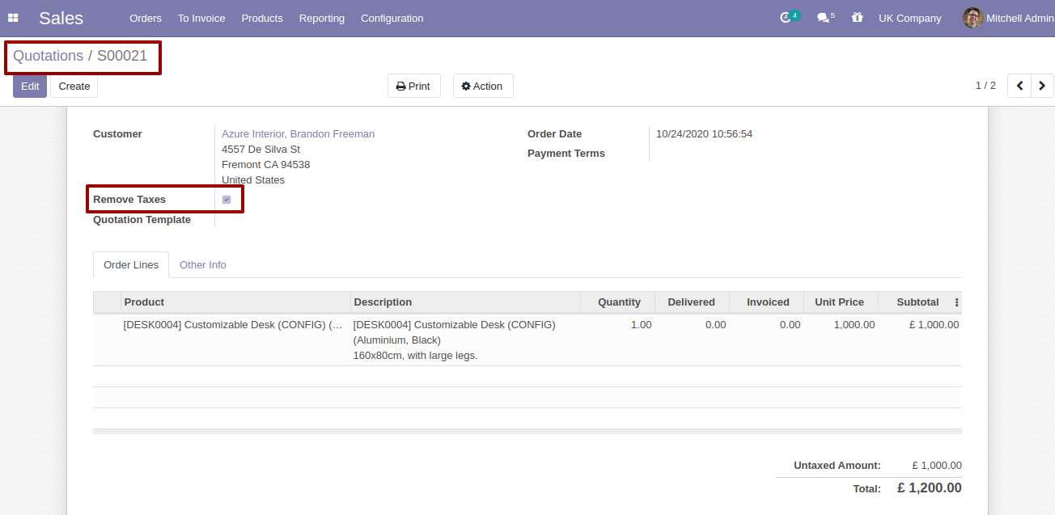Sort by the Unit Price column header
The width and height of the screenshot is (1055, 515).
[841, 302]
